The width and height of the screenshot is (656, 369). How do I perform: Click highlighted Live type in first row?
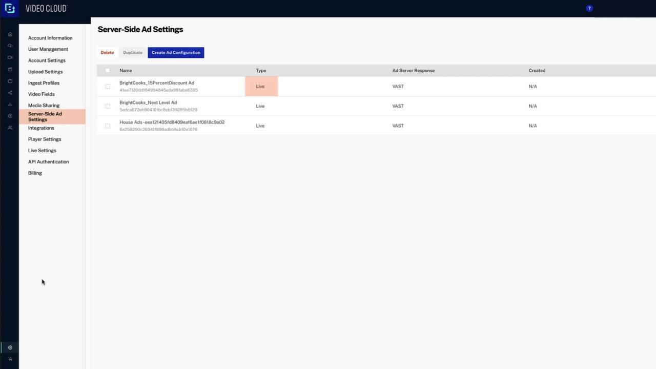[260, 87]
